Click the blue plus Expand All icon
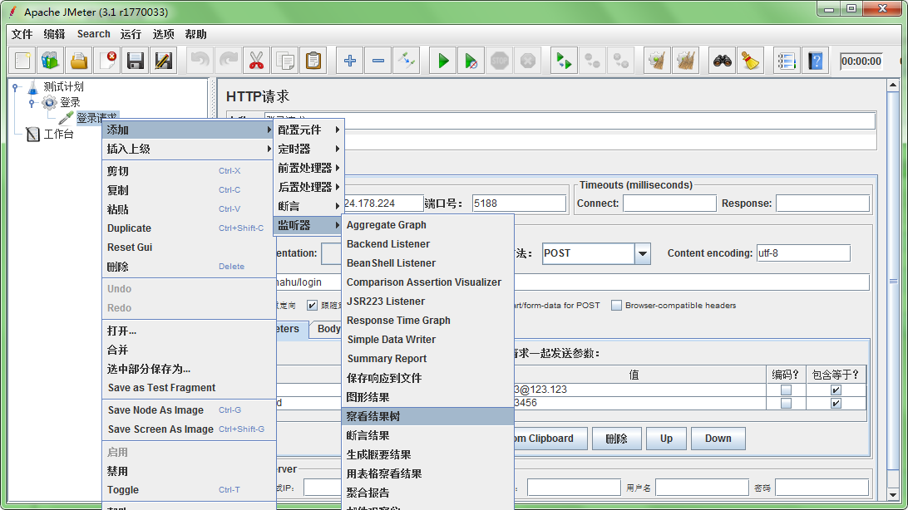This screenshot has height=510, width=908. click(x=350, y=61)
